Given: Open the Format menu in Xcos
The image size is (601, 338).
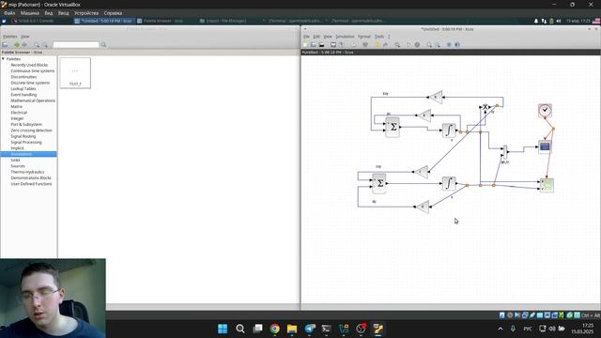Looking at the screenshot, I should [364, 37].
